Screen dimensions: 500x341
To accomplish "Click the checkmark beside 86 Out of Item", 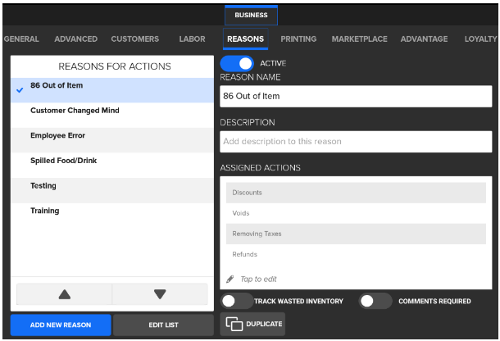I will coord(20,90).
